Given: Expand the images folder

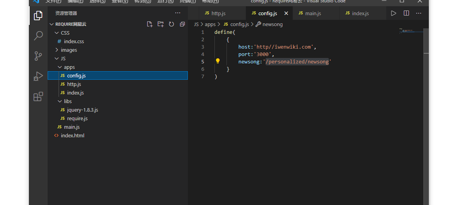Looking at the screenshot, I should tap(118, 50).
